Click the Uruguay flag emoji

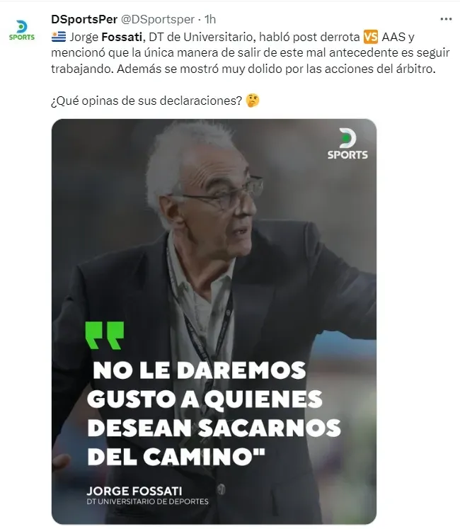(x=58, y=37)
